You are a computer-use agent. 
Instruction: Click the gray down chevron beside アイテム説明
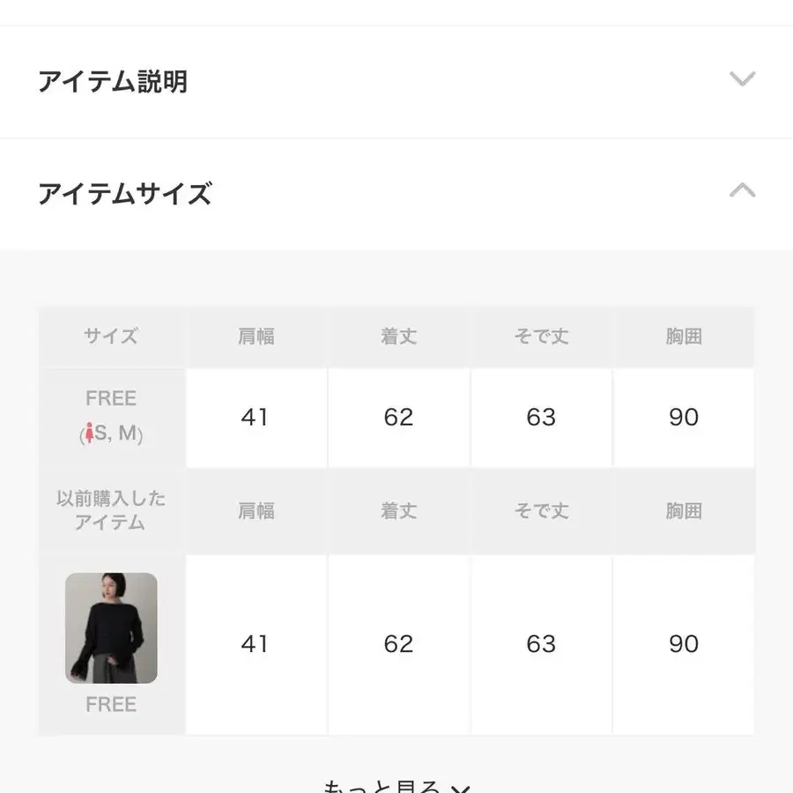(x=743, y=79)
